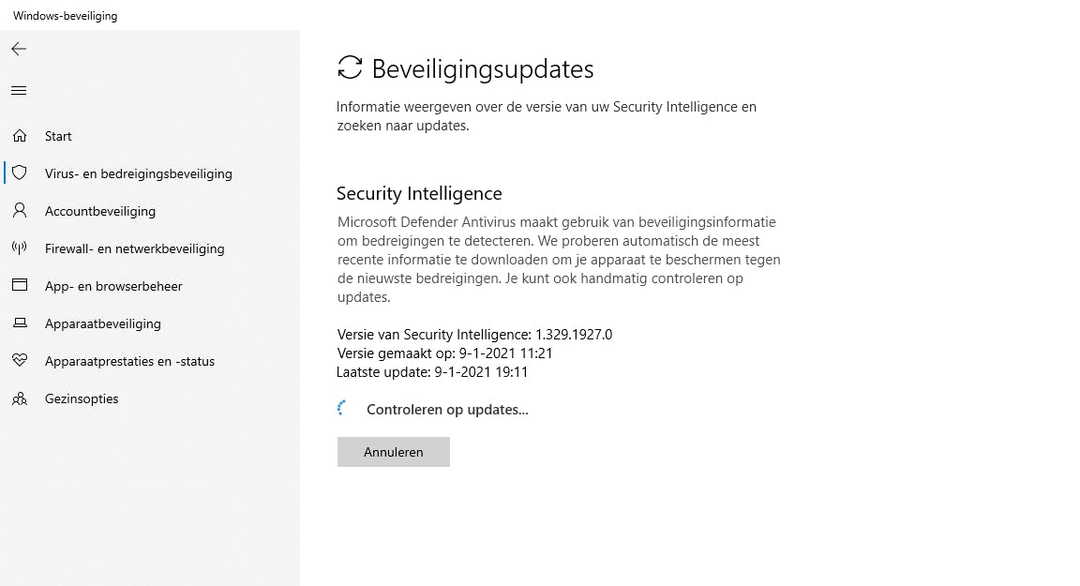This screenshot has height=586, width=1080.
Task: Click the Start home icon
Action: pyautogui.click(x=19, y=136)
